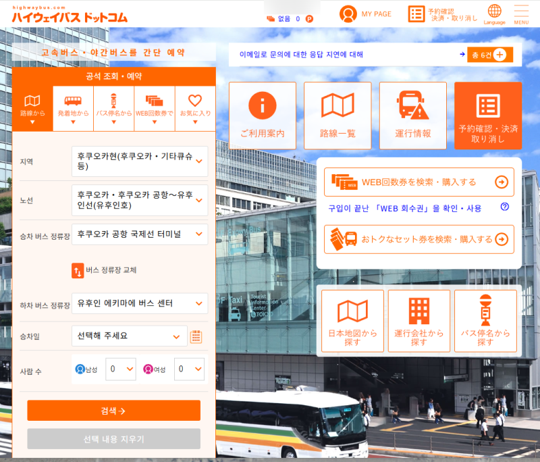Open the 予約確認・決済 取り消し tile
540x462 pixels.
488,115
